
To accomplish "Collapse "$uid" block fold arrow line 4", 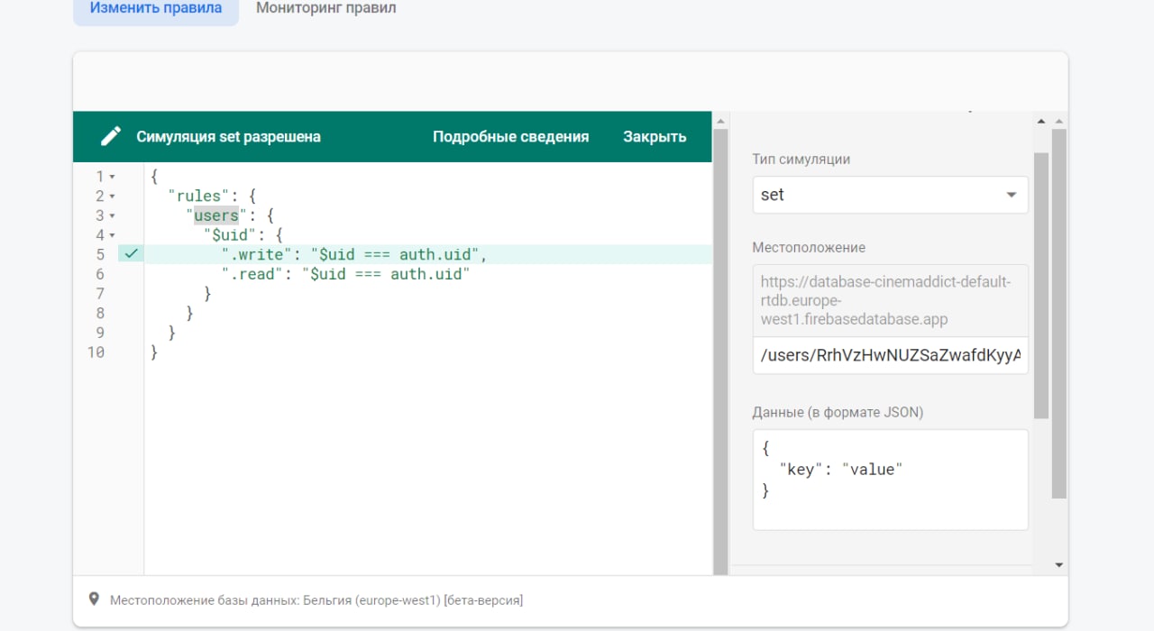I will 113,236.
